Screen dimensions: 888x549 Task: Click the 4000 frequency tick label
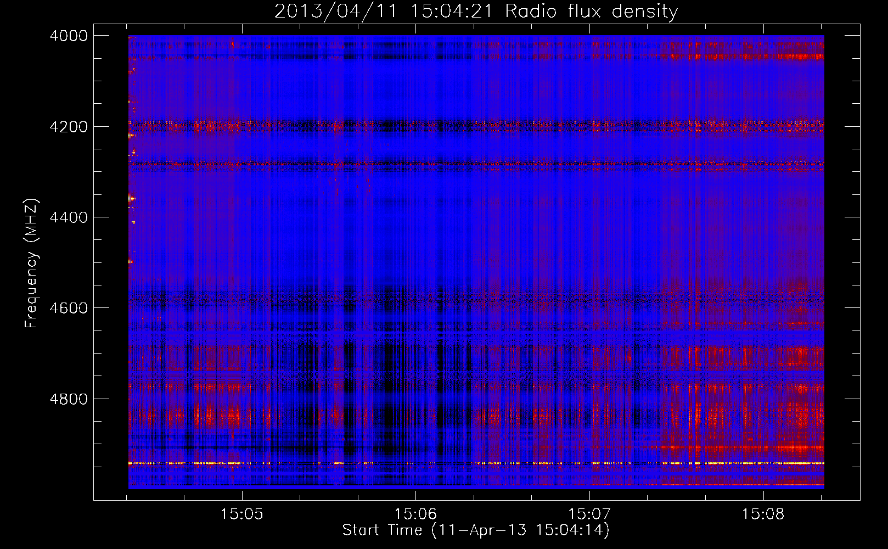[x=69, y=36]
